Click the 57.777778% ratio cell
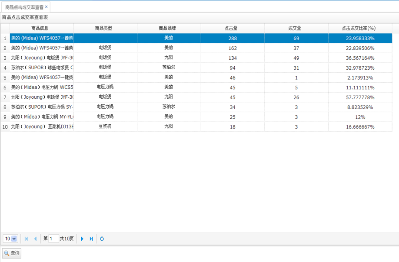This screenshot has height=262, width=399. coord(360,97)
